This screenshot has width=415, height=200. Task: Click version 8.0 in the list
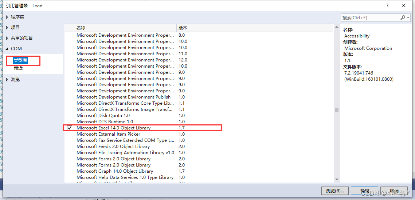pyautogui.click(x=181, y=35)
